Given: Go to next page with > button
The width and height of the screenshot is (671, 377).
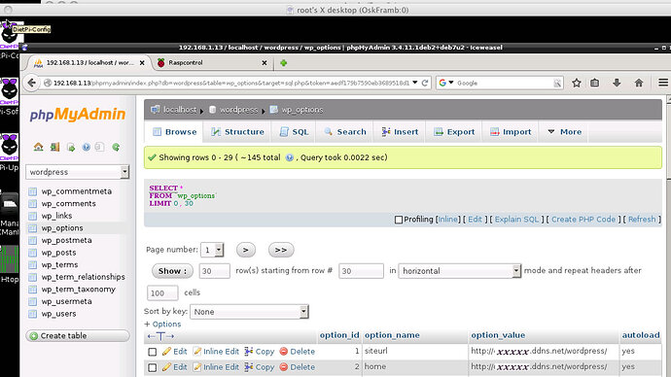Looking at the screenshot, I should point(246,250).
